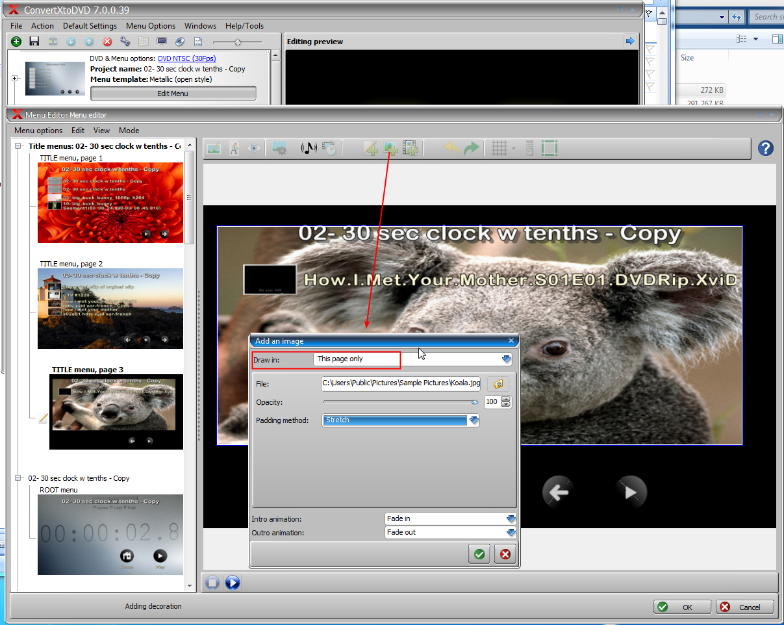This screenshot has height=625, width=784.
Task: Click Cancel in the Menu Editor
Action: [x=744, y=607]
